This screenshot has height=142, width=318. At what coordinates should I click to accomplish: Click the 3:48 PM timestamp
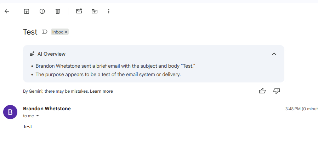293,109
